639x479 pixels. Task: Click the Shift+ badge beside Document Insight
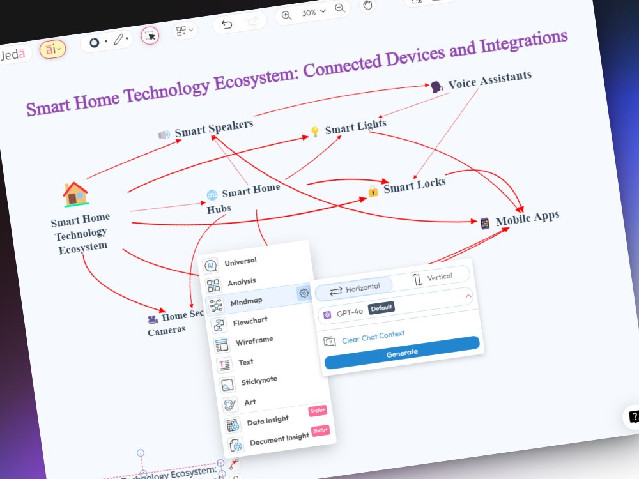click(320, 431)
